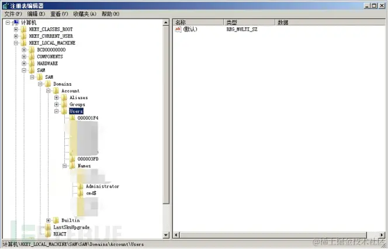Click the values pane horizontal scrollbar thumb
This screenshot has width=388, height=249.
pyautogui.click(x=273, y=235)
